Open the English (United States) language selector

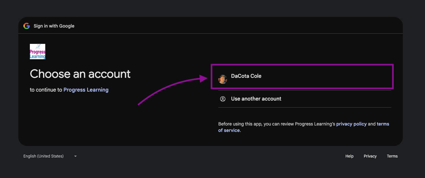click(x=44, y=156)
